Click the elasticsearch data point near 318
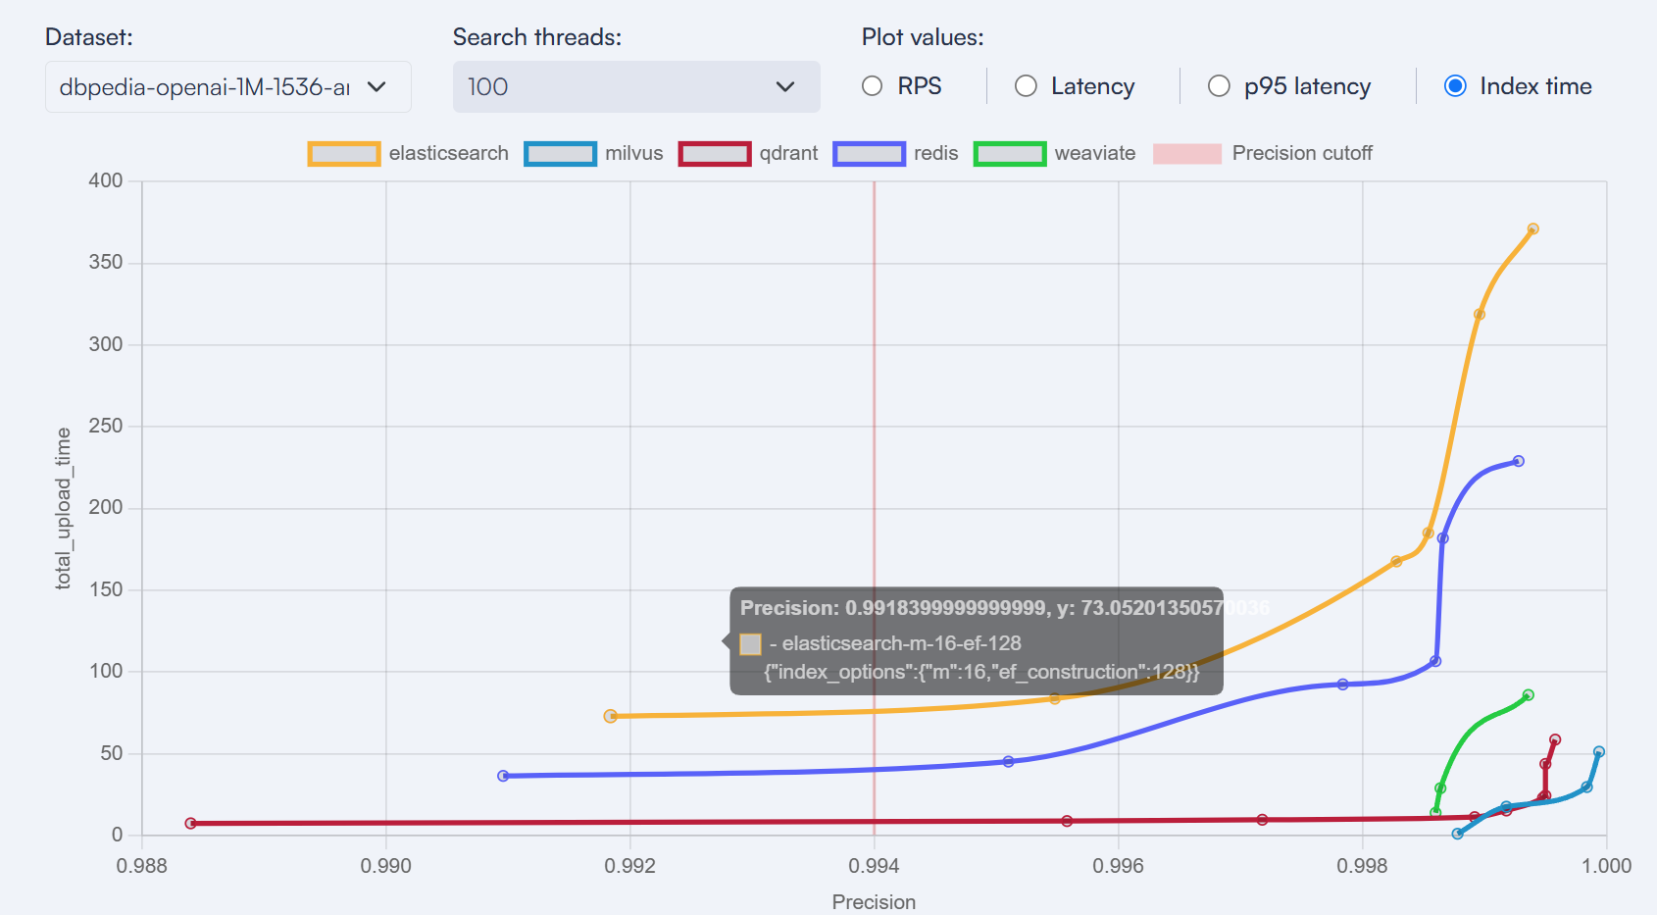The width and height of the screenshot is (1657, 915). (1480, 315)
